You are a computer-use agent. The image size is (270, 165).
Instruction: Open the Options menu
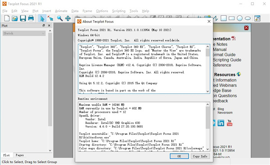[x=102, y=11]
